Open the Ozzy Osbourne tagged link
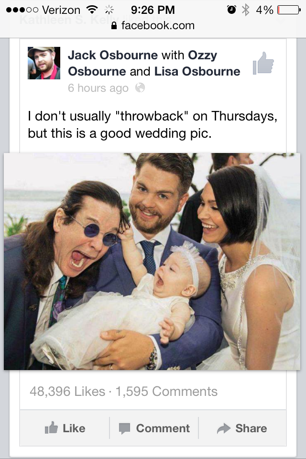306x459 pixels. pyautogui.click(x=142, y=63)
